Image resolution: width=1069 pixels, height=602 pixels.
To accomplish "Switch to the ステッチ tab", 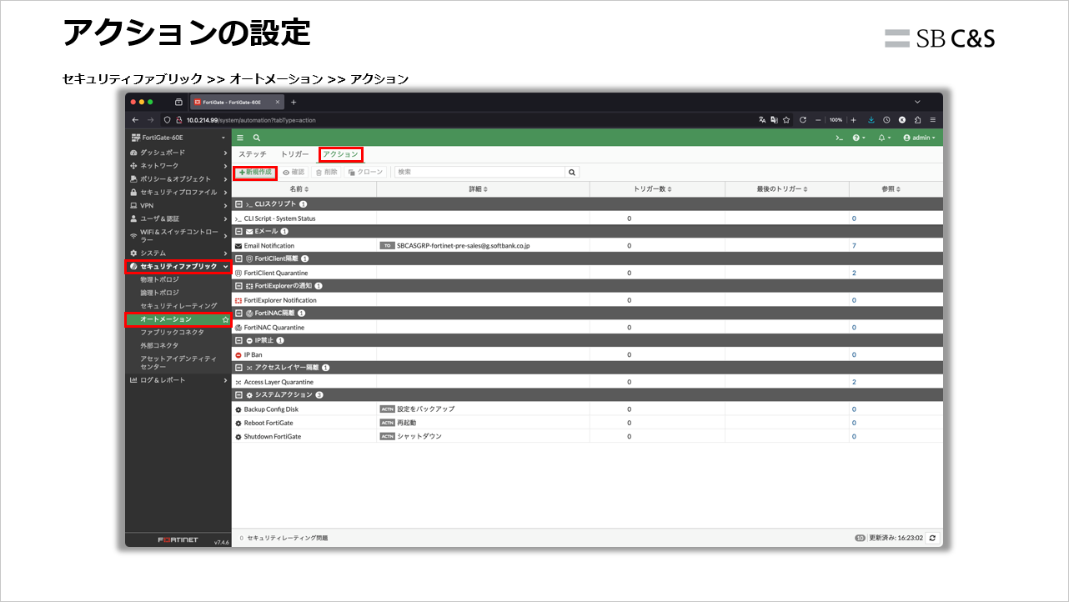I will coord(253,154).
